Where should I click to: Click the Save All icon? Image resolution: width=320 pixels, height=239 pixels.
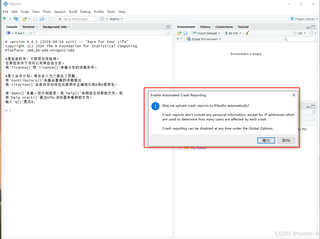pos(42,19)
